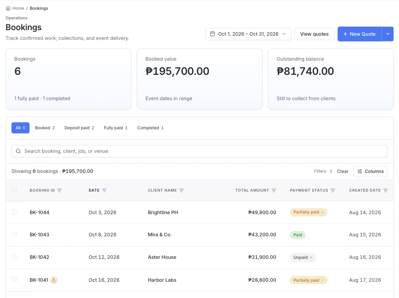Click the Home icon in breadcrumb
Screen dimensions: 399x298
coord(8,8)
